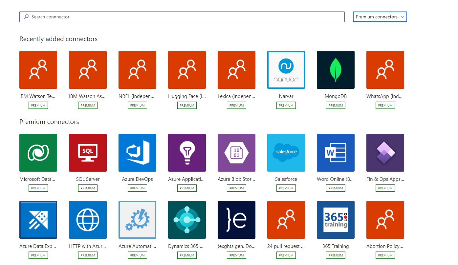The height and width of the screenshot is (265, 458).
Task: Click the Salesforce name label
Action: point(286,179)
